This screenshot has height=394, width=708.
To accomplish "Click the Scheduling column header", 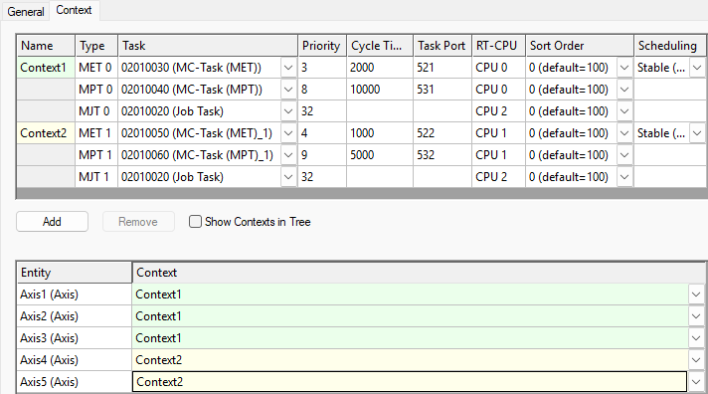I will click(x=670, y=46).
